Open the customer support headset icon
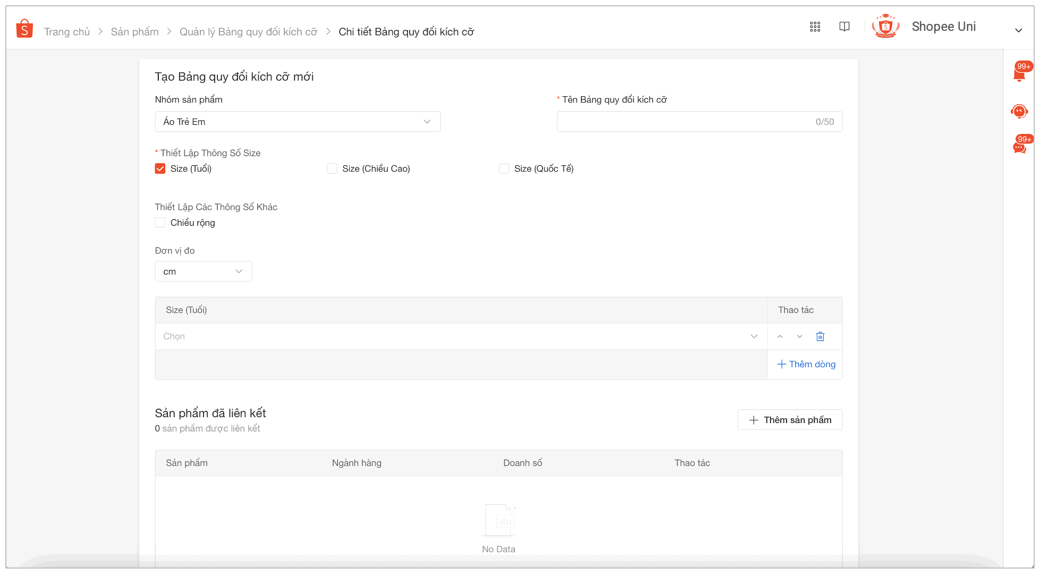1040x574 pixels. click(x=1019, y=111)
